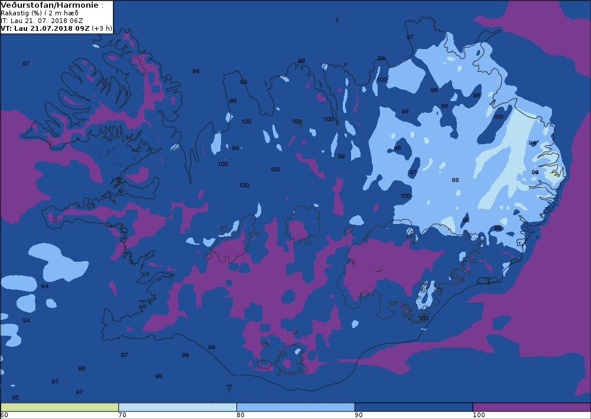This screenshot has width=591, height=419.
Task: Click the pale blue 70–80 legend color band
Action: [x=177, y=407]
